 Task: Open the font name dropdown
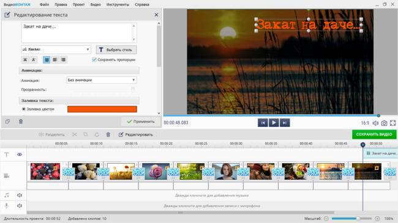point(56,49)
